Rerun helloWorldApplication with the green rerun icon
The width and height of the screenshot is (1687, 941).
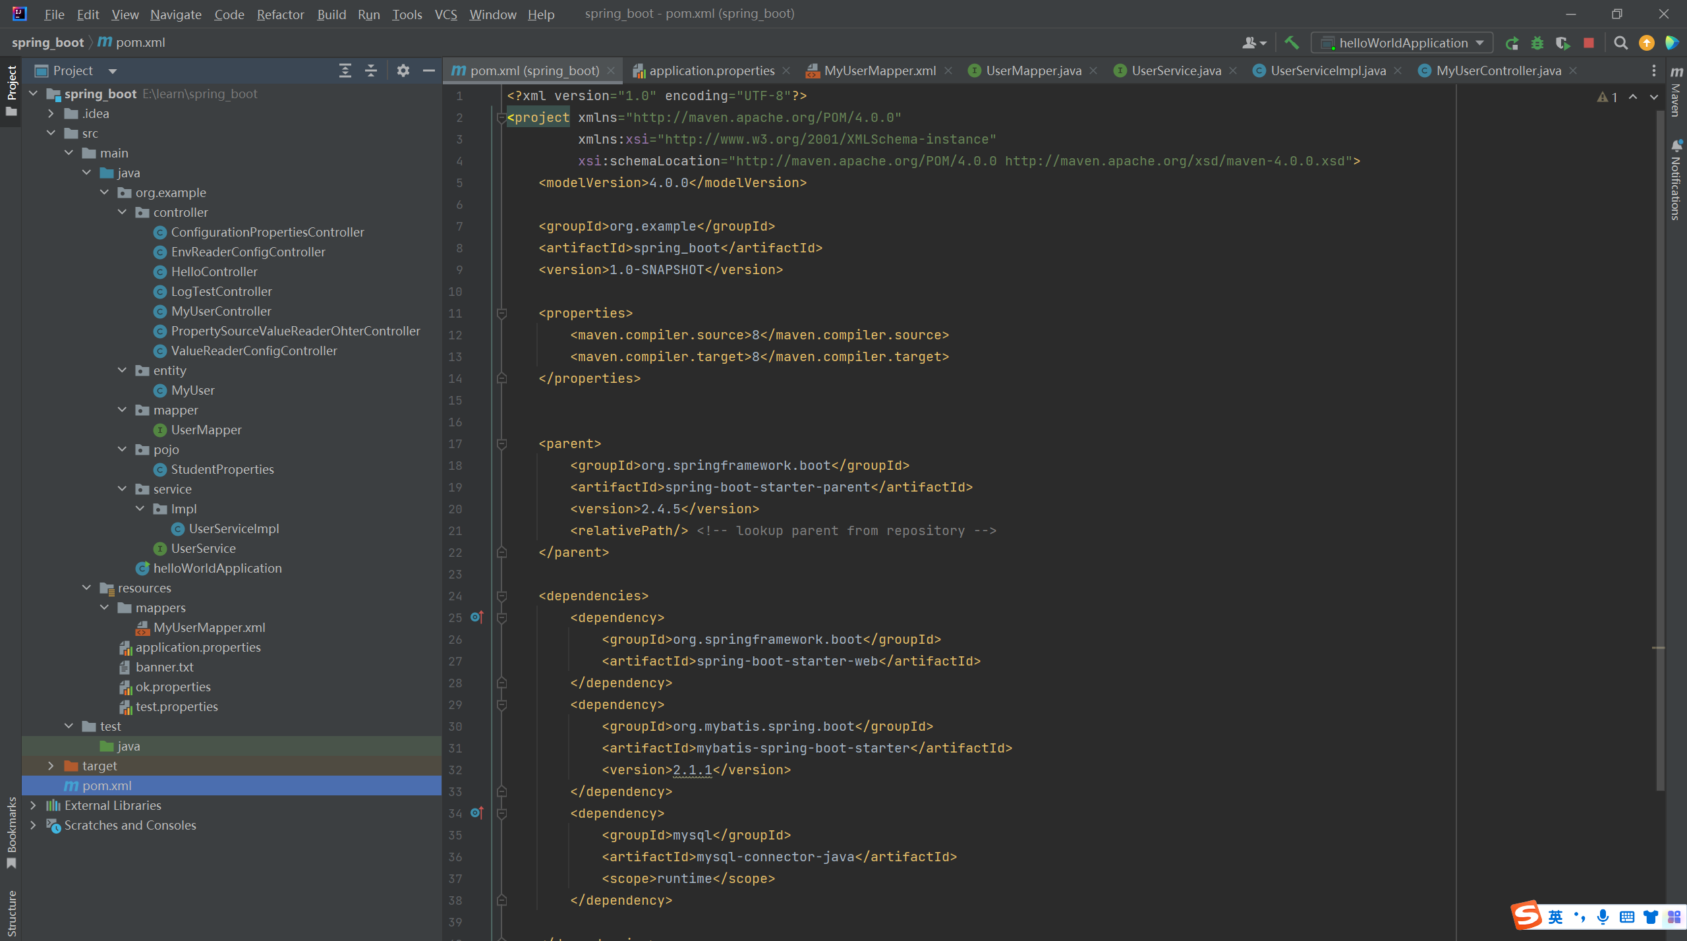tap(1512, 43)
